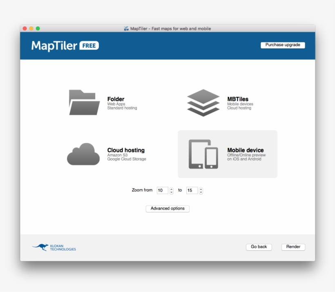Screen dimensions: 335x292
Task: Click the 'Mobile device' title text
Action: pos(245,150)
